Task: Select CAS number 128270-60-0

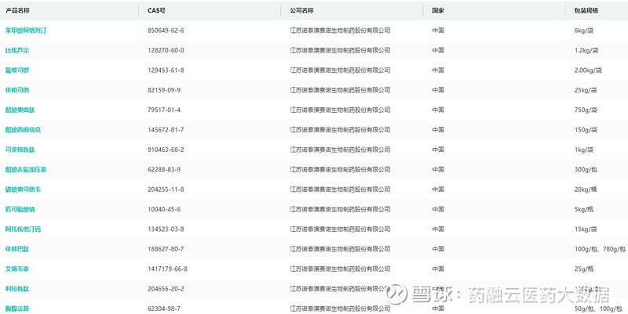Action: (166, 50)
